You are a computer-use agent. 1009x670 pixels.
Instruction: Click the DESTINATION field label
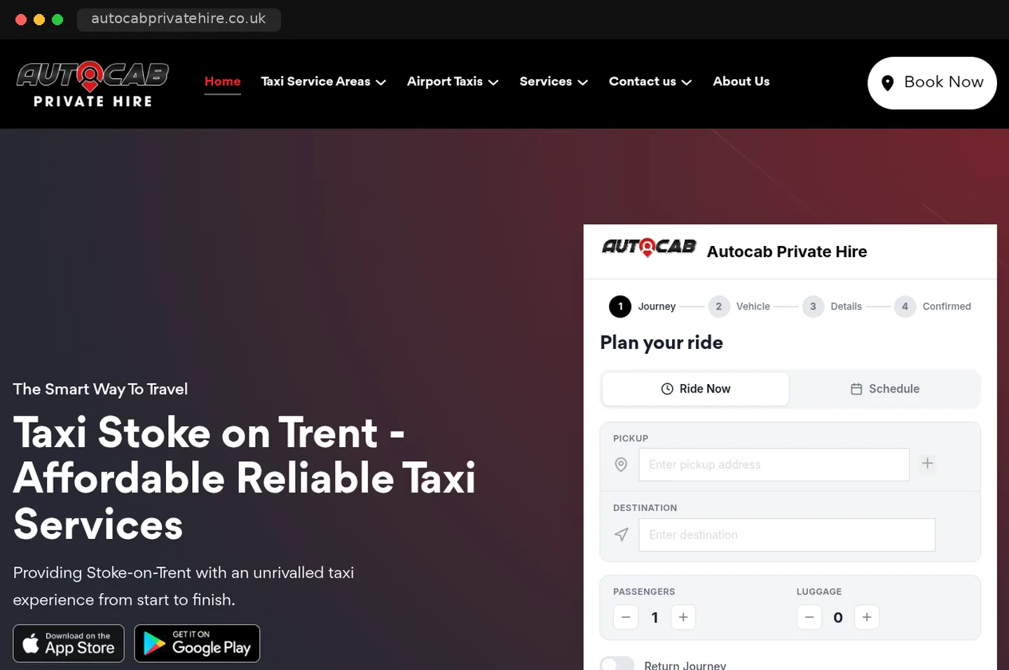(x=645, y=508)
